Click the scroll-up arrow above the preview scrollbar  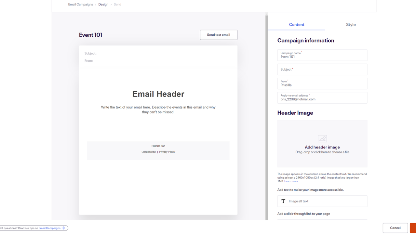point(267,14)
